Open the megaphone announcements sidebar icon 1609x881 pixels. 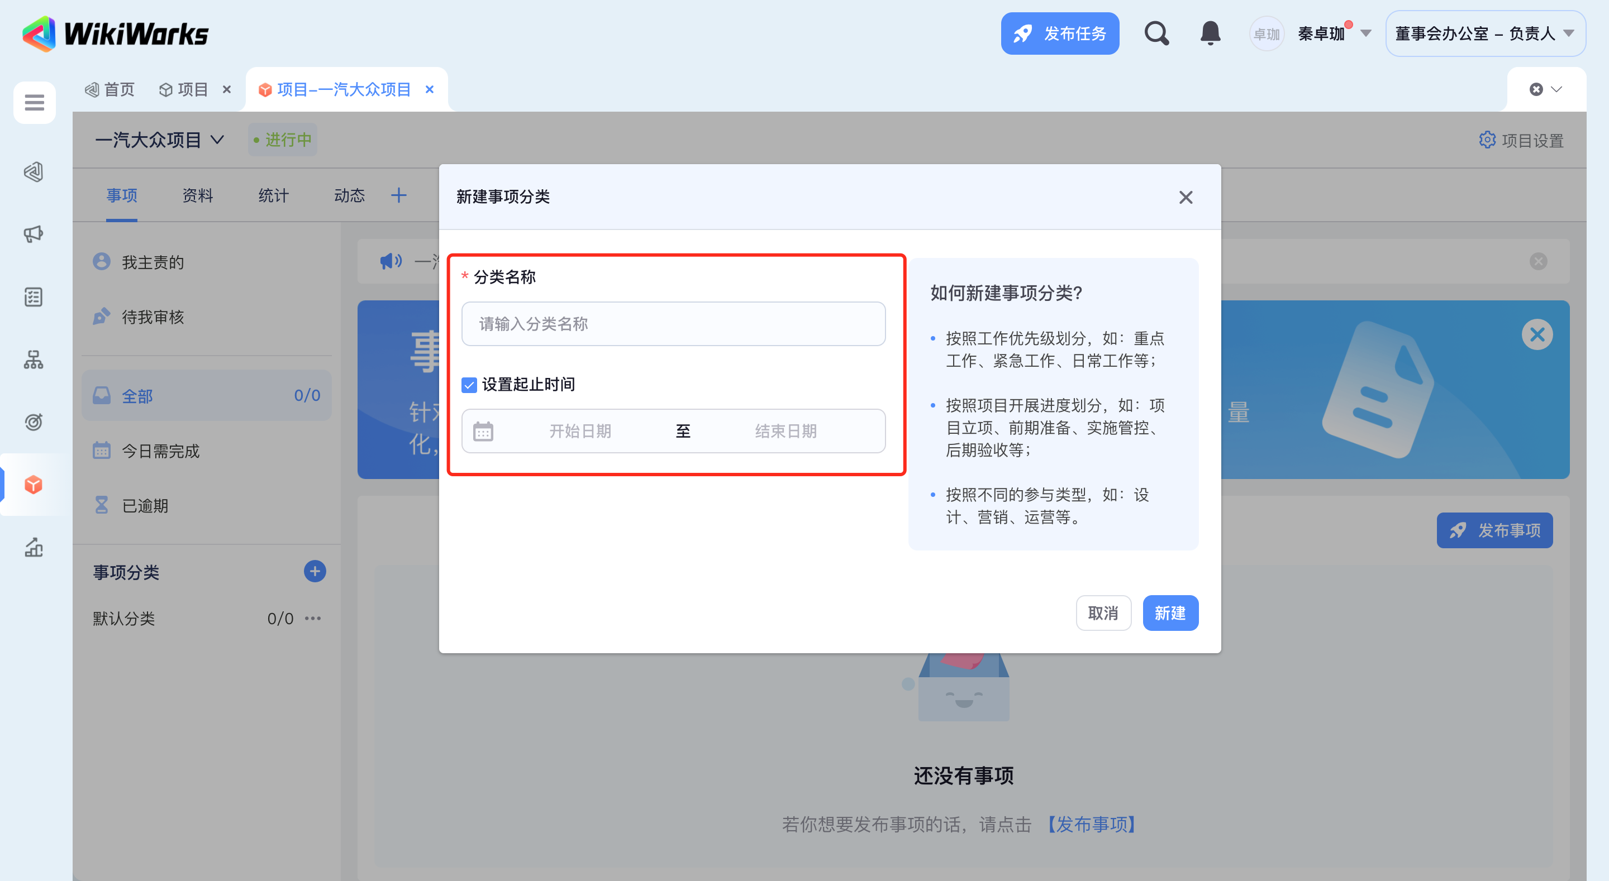34,234
